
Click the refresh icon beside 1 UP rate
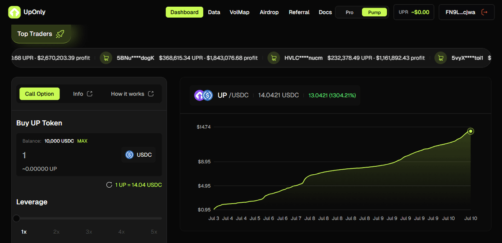tap(109, 185)
